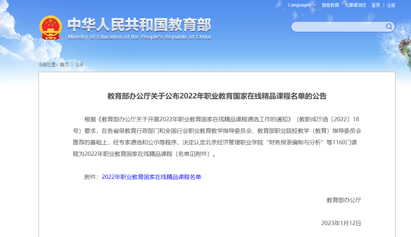Click the English subtitle Ministry of Education of the People's Republic of China

[x=139, y=37]
